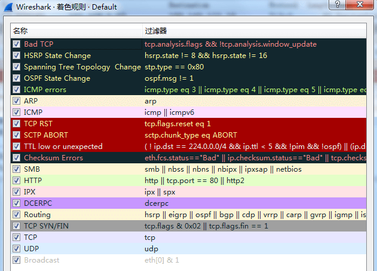Click filter hsrp.state != 8 && hsrp.state != 16
Image resolution: width=377 pixels, height=271 pixels.
(206, 56)
